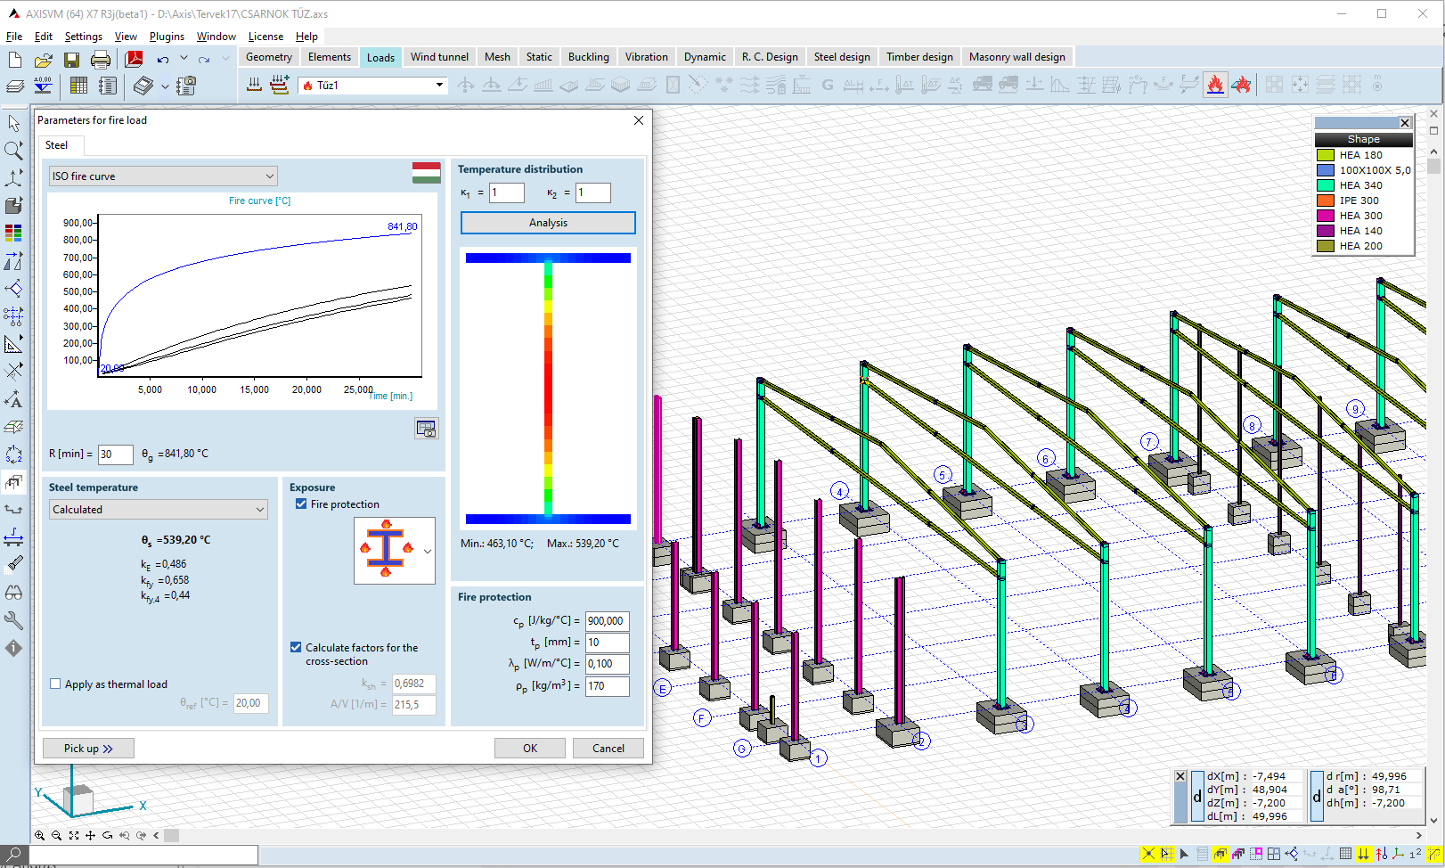Click the ρp [kg/m3] density input field
Viewport: 1445px width, 868px height.
pyautogui.click(x=608, y=686)
